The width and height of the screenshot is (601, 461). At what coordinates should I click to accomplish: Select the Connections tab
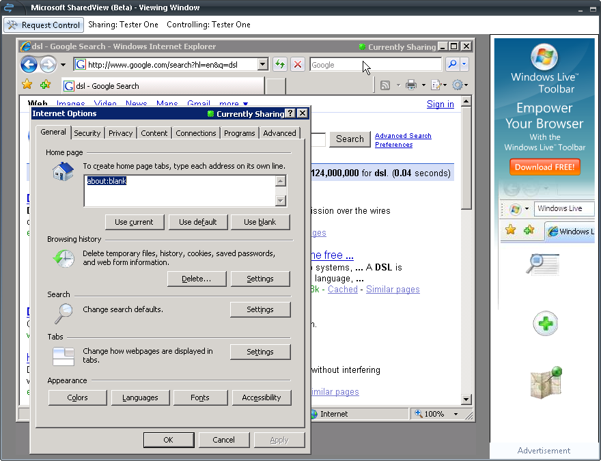196,133
